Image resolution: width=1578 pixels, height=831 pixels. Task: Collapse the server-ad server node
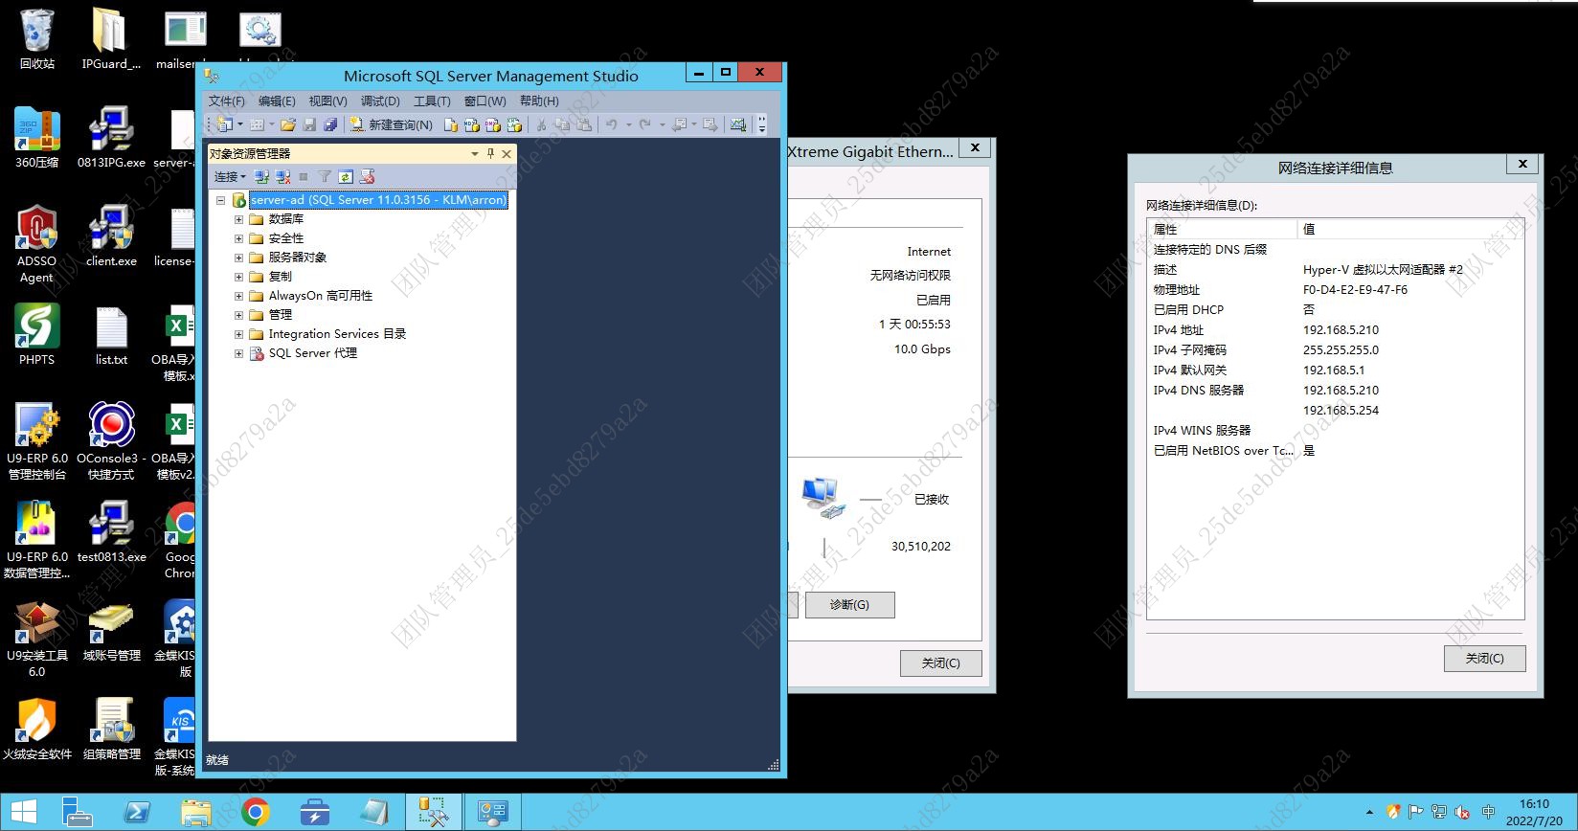pos(221,200)
